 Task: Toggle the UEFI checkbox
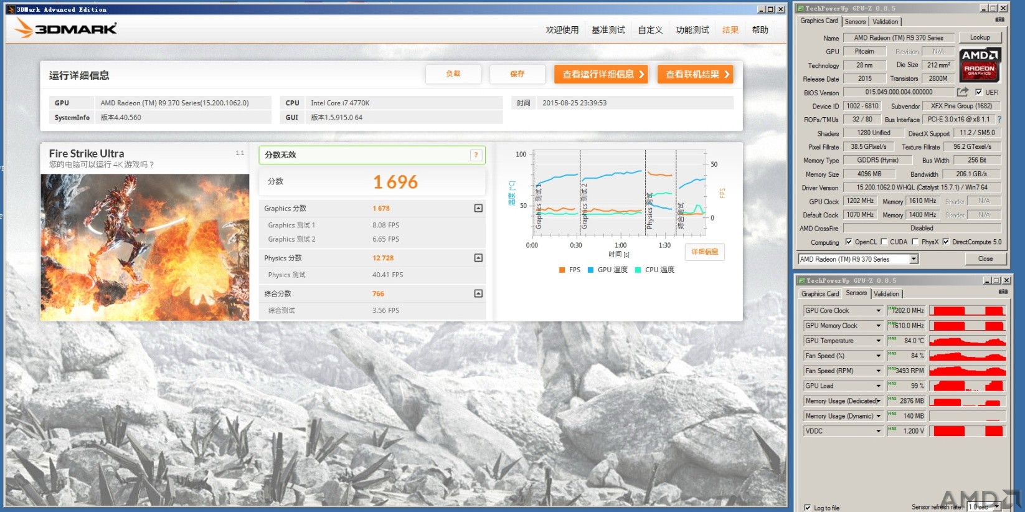pyautogui.click(x=978, y=92)
